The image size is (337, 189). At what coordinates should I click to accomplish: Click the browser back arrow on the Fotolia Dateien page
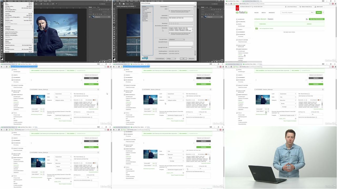pyautogui.click(x=226, y=4)
